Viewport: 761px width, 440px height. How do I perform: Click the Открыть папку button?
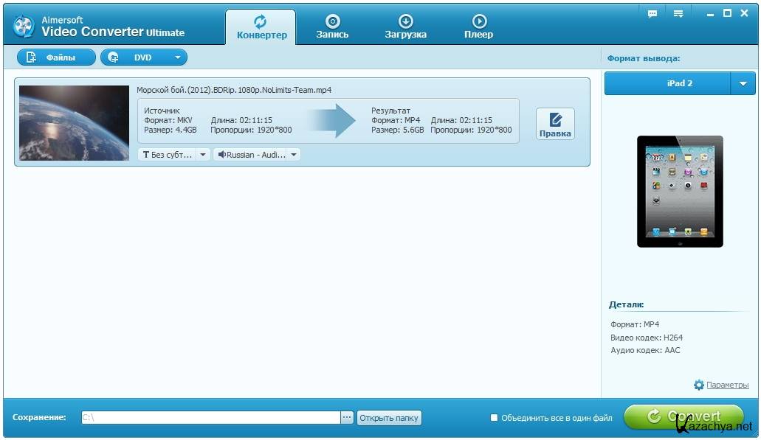[389, 418]
